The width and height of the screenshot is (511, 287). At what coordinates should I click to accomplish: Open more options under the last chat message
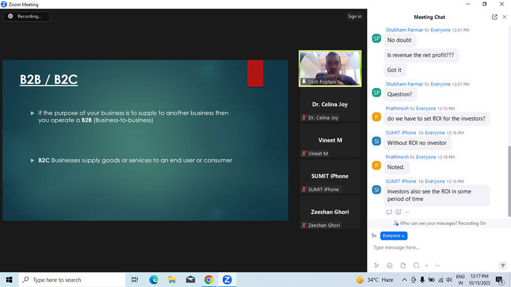coord(407,212)
